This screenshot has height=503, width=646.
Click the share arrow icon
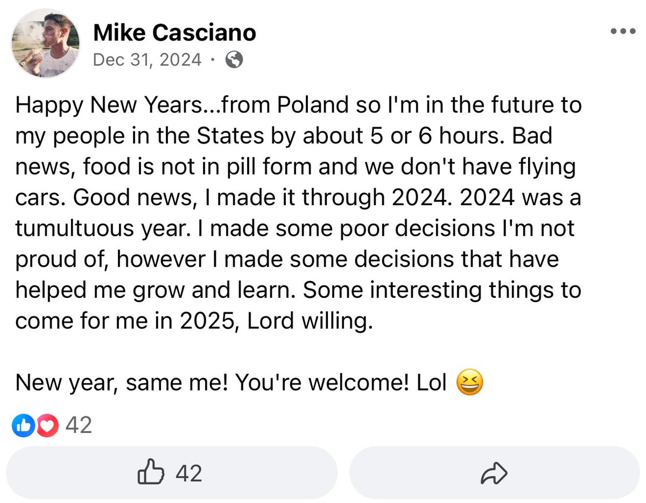click(494, 473)
